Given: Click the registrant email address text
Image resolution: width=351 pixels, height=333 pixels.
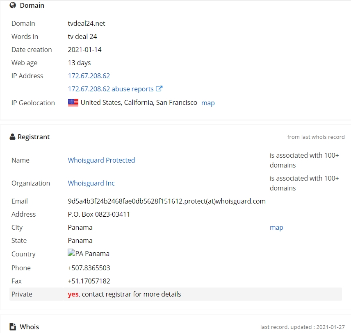Looking at the screenshot, I should click(x=167, y=201).
